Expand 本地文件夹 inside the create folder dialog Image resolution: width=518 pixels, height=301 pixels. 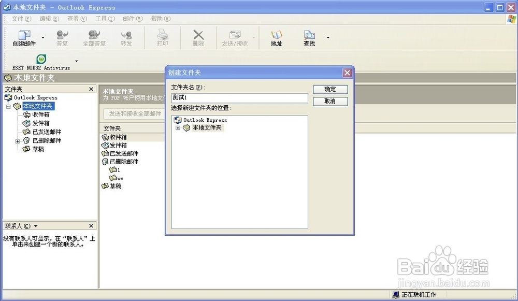(x=178, y=127)
